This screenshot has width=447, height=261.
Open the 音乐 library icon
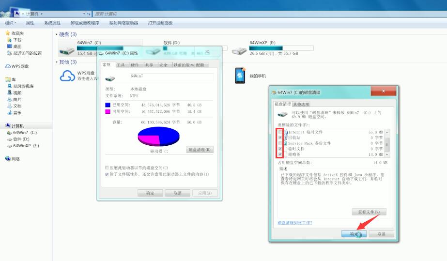coord(9,112)
